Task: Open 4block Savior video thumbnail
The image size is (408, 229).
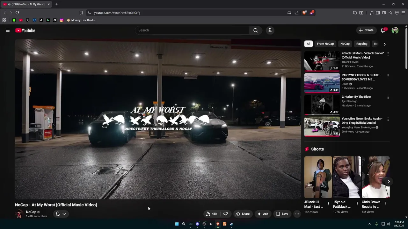Action: pyautogui.click(x=322, y=61)
